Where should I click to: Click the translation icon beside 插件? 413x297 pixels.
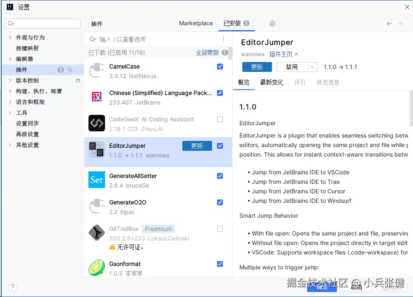tap(70, 70)
